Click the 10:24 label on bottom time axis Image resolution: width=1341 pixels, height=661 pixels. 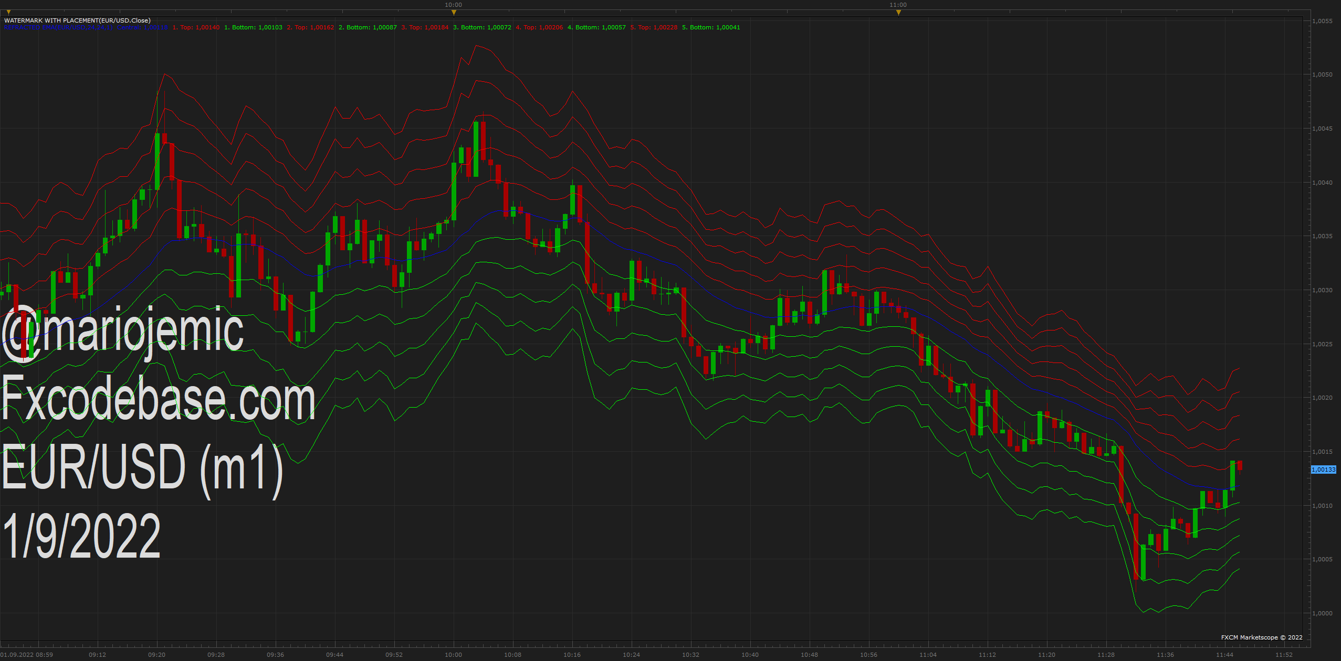(x=631, y=655)
